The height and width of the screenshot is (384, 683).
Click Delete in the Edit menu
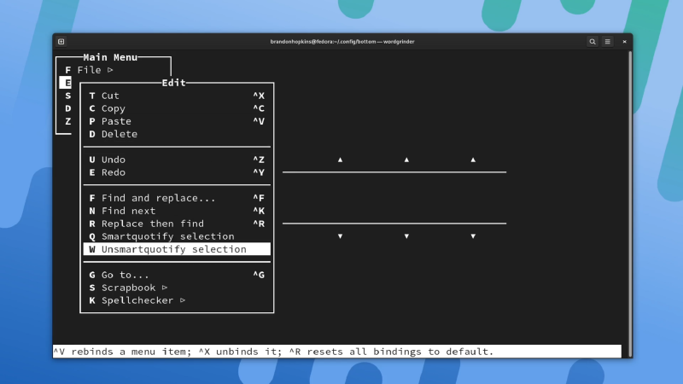click(119, 134)
